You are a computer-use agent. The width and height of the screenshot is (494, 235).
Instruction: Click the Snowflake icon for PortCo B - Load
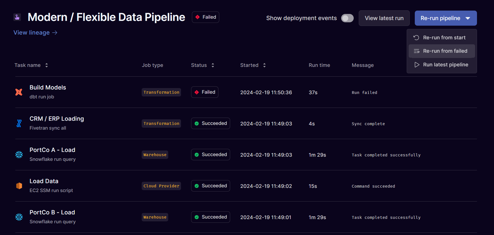(19, 217)
